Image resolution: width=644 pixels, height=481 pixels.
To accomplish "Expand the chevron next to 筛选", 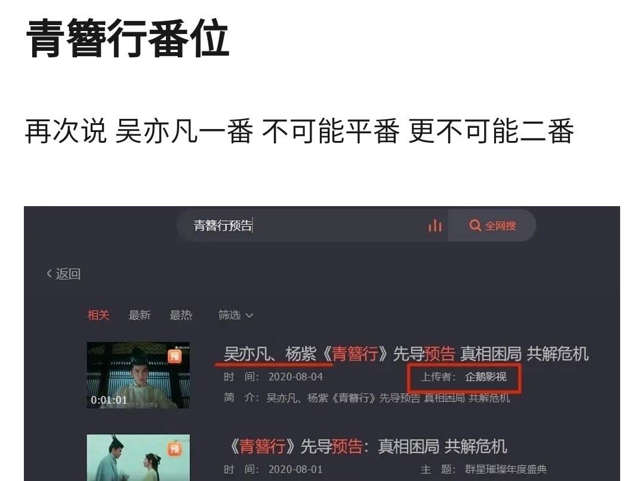I will (249, 315).
